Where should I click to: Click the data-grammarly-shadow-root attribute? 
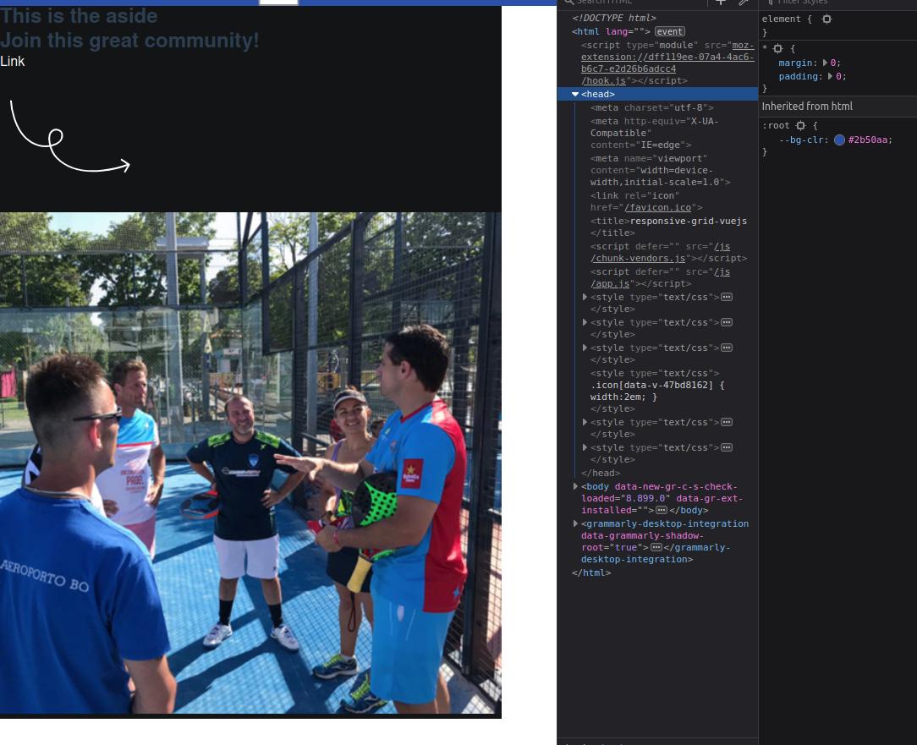[642, 542]
